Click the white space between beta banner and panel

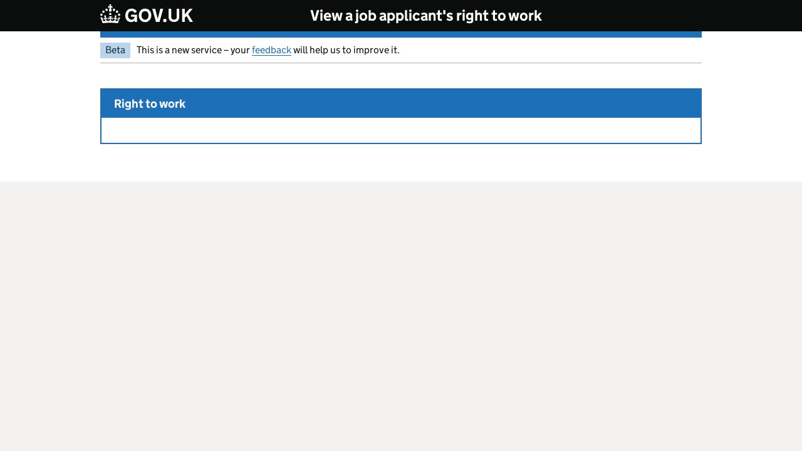[401, 76]
